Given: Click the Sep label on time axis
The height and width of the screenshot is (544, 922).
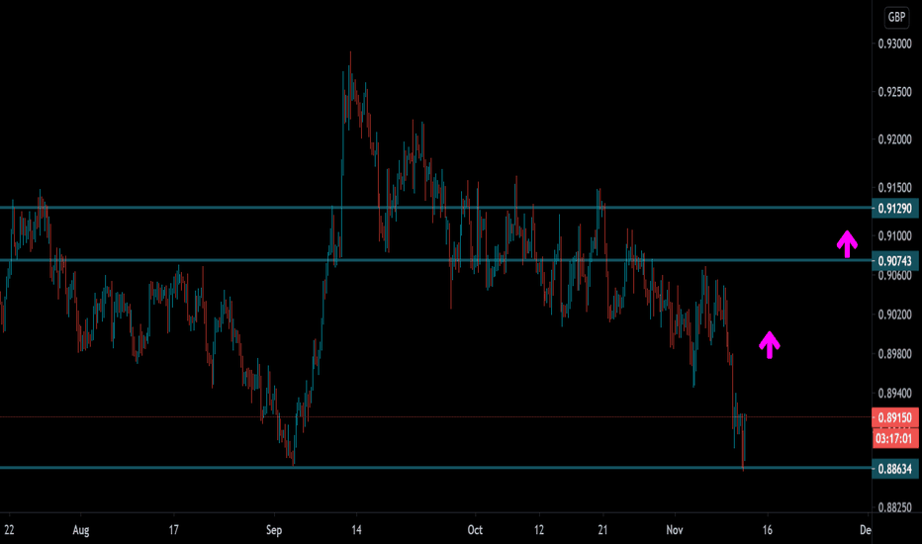Looking at the screenshot, I should (x=274, y=530).
